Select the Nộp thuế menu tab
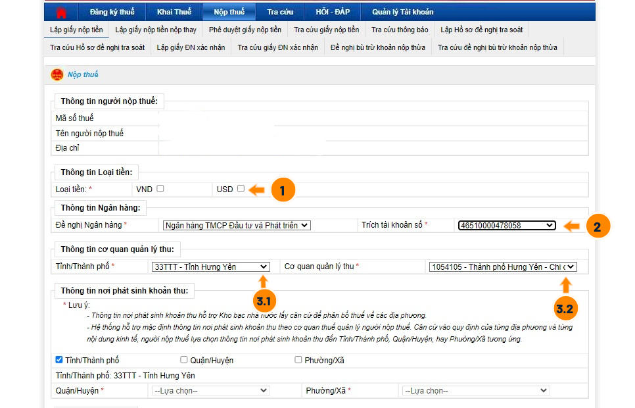Viewport: 635px width, 408px height. coord(229,12)
